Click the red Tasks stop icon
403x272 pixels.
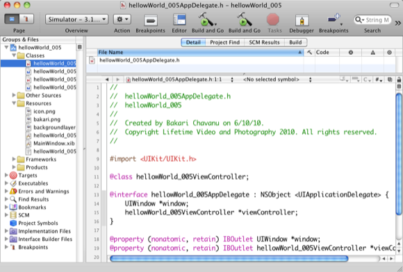click(273, 19)
